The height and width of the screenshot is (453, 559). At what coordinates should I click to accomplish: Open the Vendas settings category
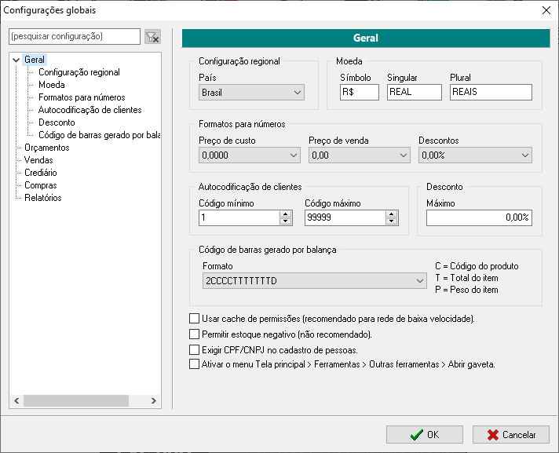point(38,160)
